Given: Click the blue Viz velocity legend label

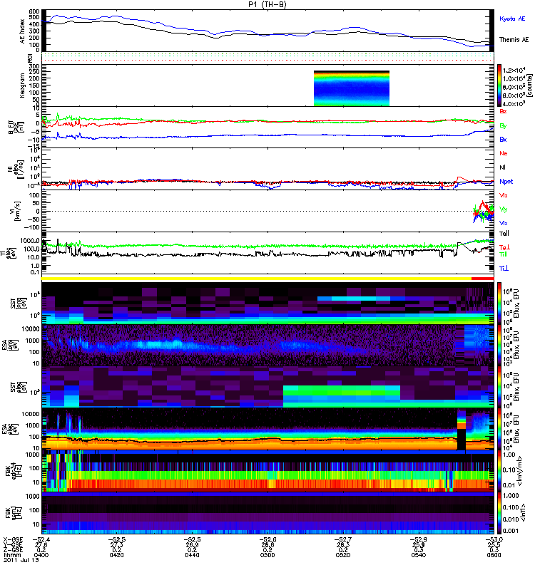Looking at the screenshot, I should (503, 223).
